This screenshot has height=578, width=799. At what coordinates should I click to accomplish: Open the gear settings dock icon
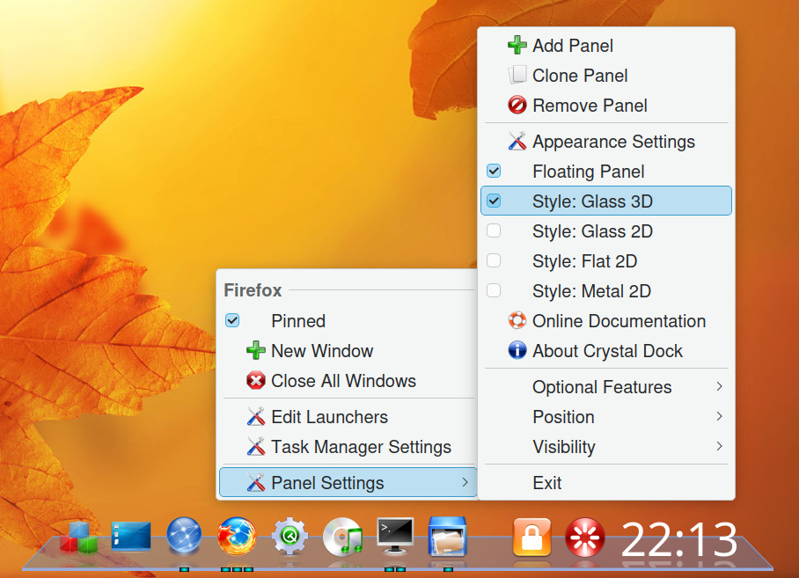(290, 537)
